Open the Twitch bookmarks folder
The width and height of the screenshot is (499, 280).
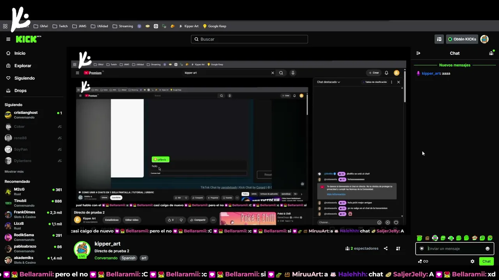[60, 26]
